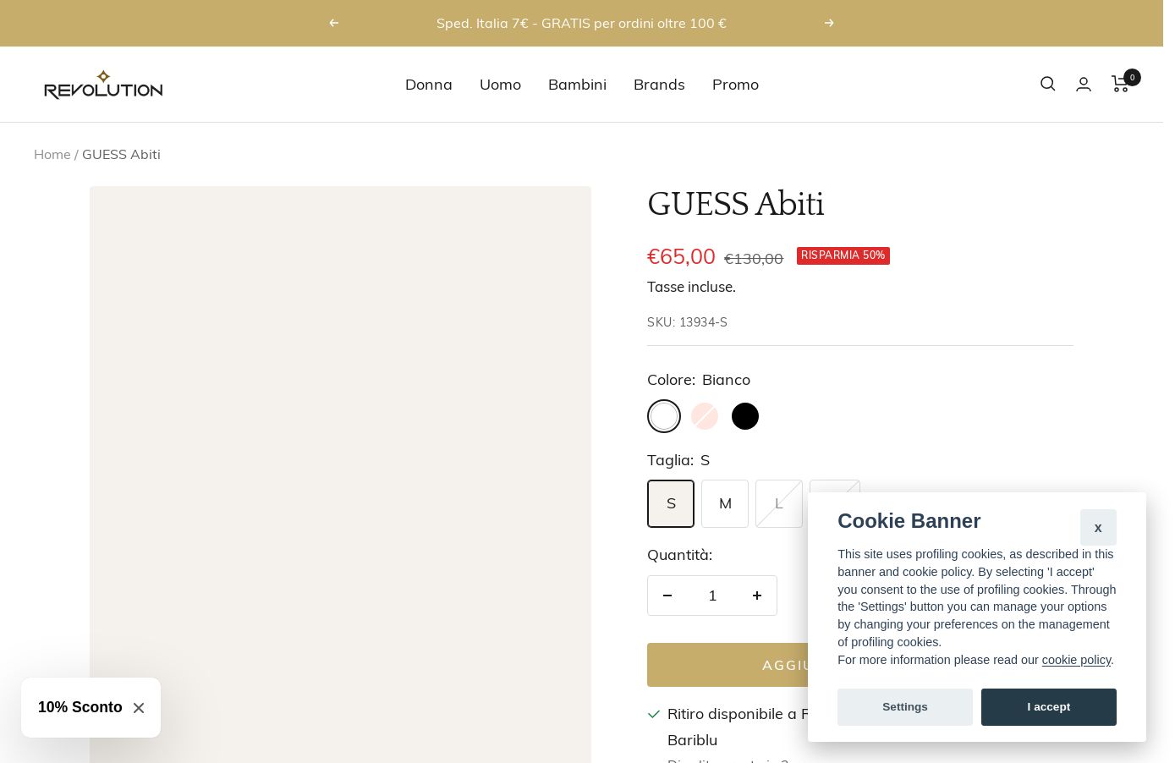Select the crossed-out pink color swatch
The width and height of the screenshot is (1175, 763).
705,416
